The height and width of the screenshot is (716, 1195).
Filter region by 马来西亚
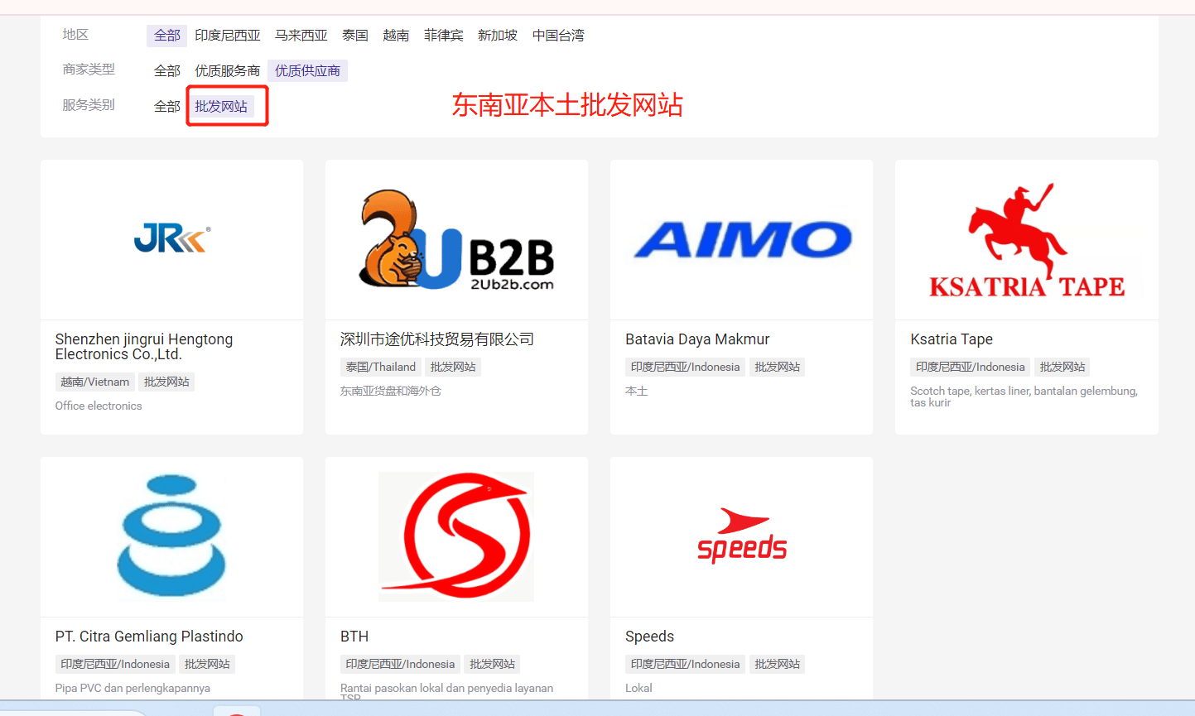301,36
